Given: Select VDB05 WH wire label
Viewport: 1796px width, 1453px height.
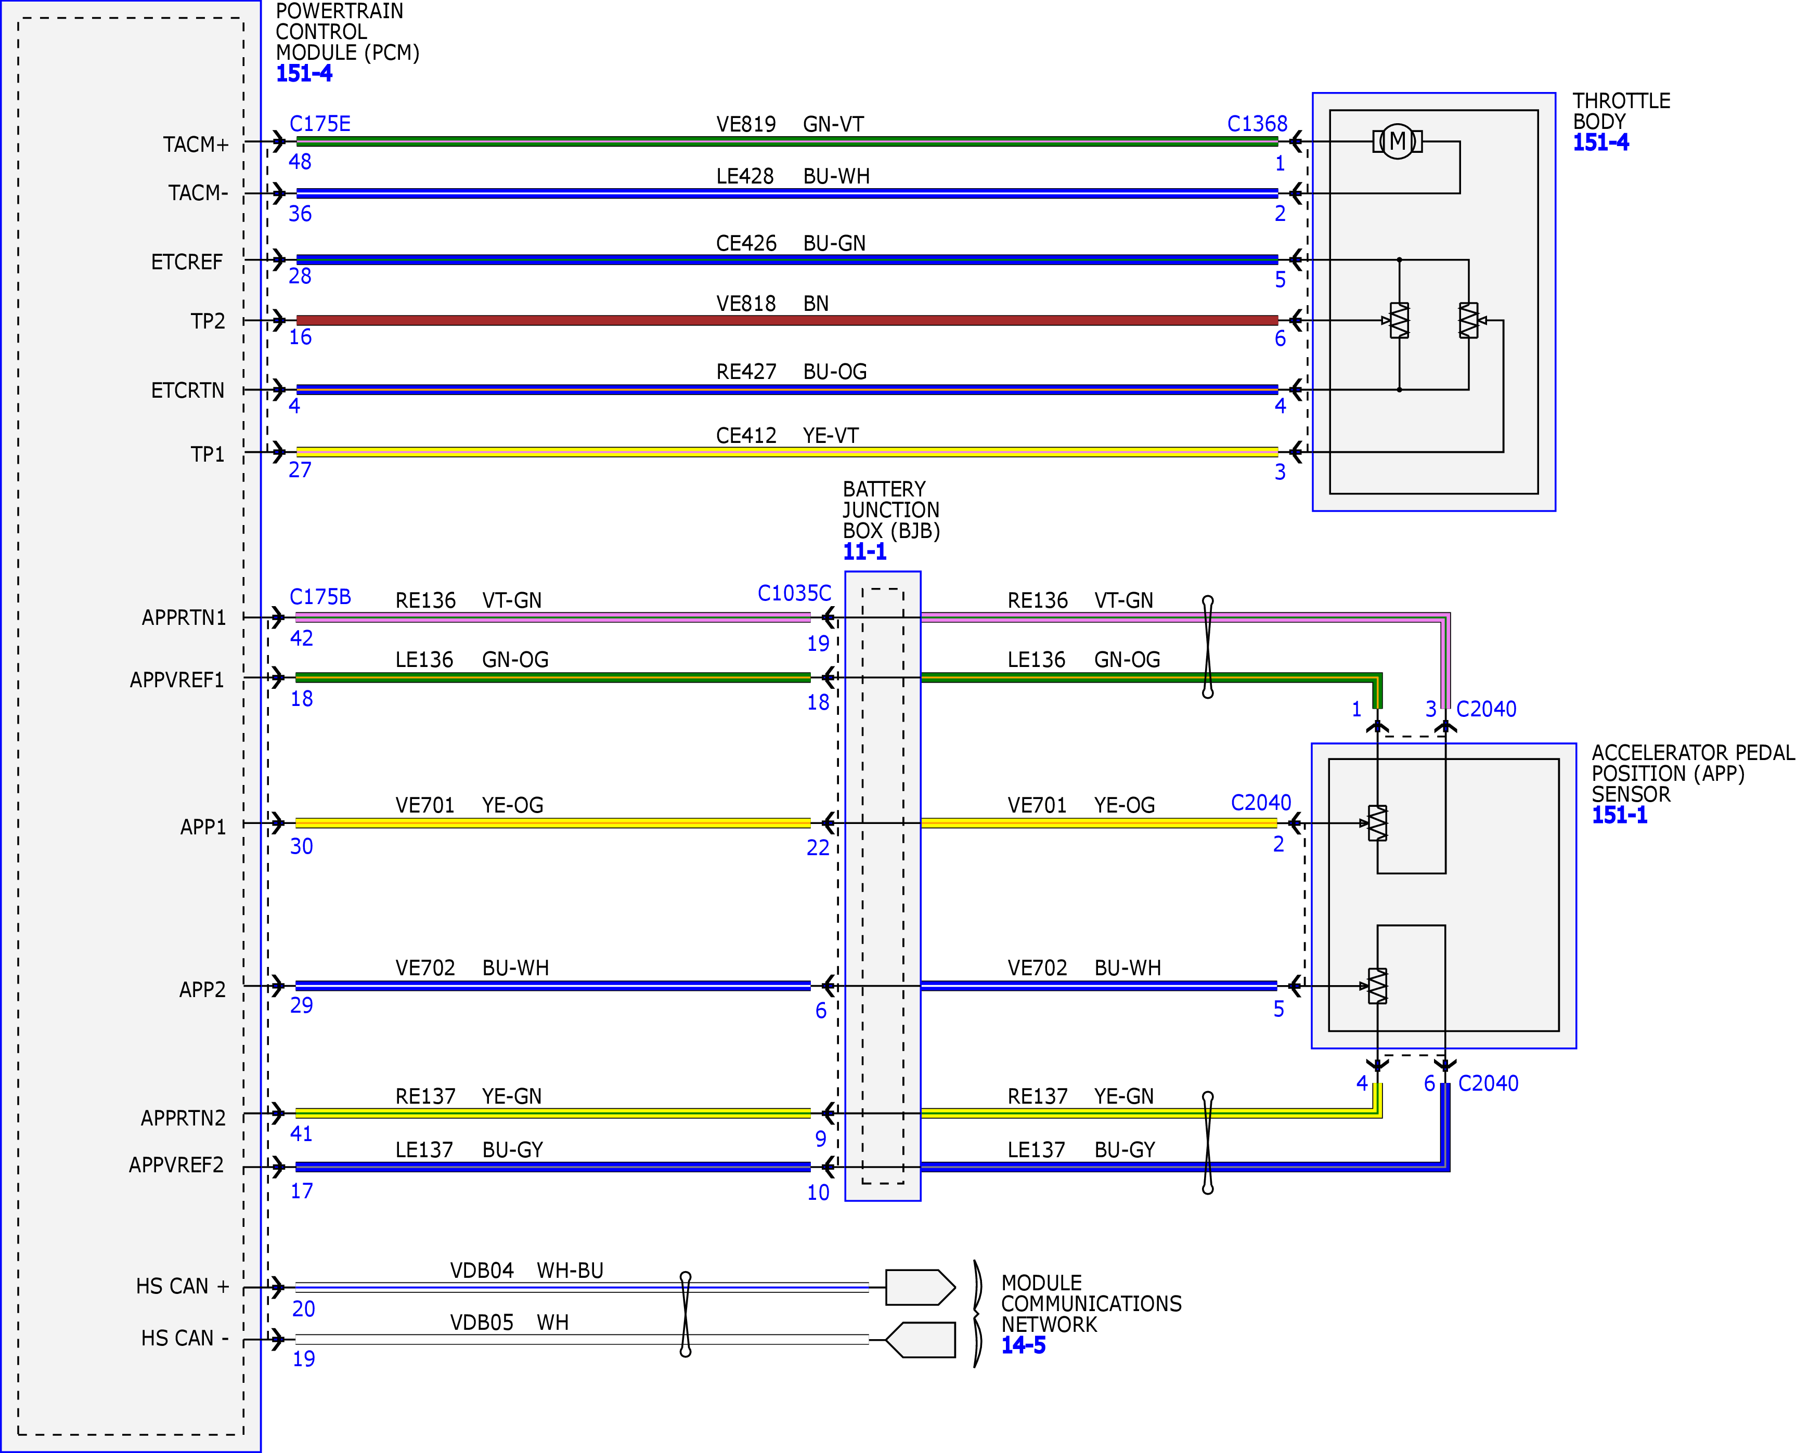Looking at the screenshot, I should point(509,1323).
